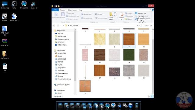
Task: Go up one folder level with the Up arrow
Action: (x=63, y=25)
